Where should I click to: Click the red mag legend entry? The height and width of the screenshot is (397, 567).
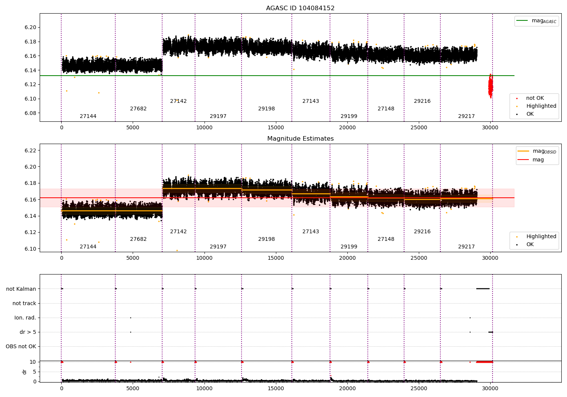[531, 160]
